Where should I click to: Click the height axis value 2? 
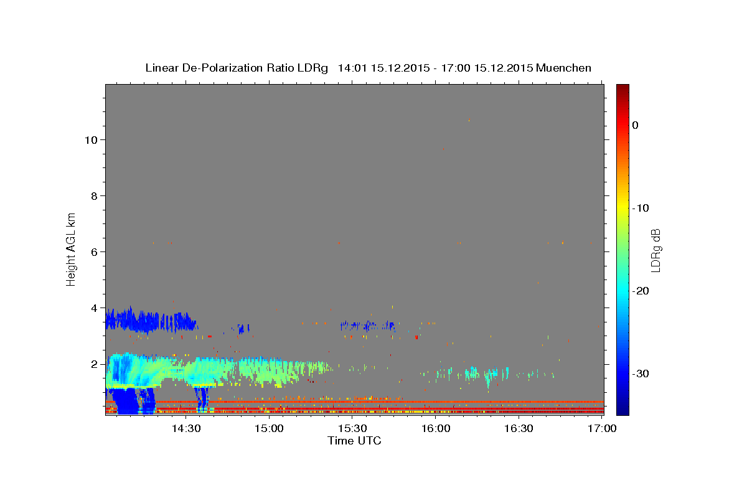tap(94, 364)
